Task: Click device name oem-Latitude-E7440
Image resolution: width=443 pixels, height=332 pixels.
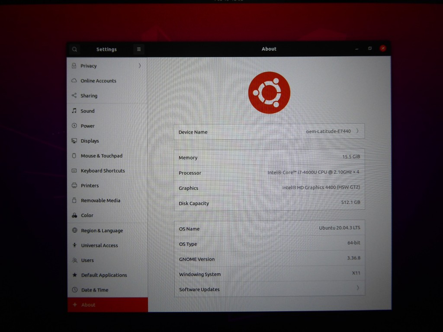Action: point(328,131)
